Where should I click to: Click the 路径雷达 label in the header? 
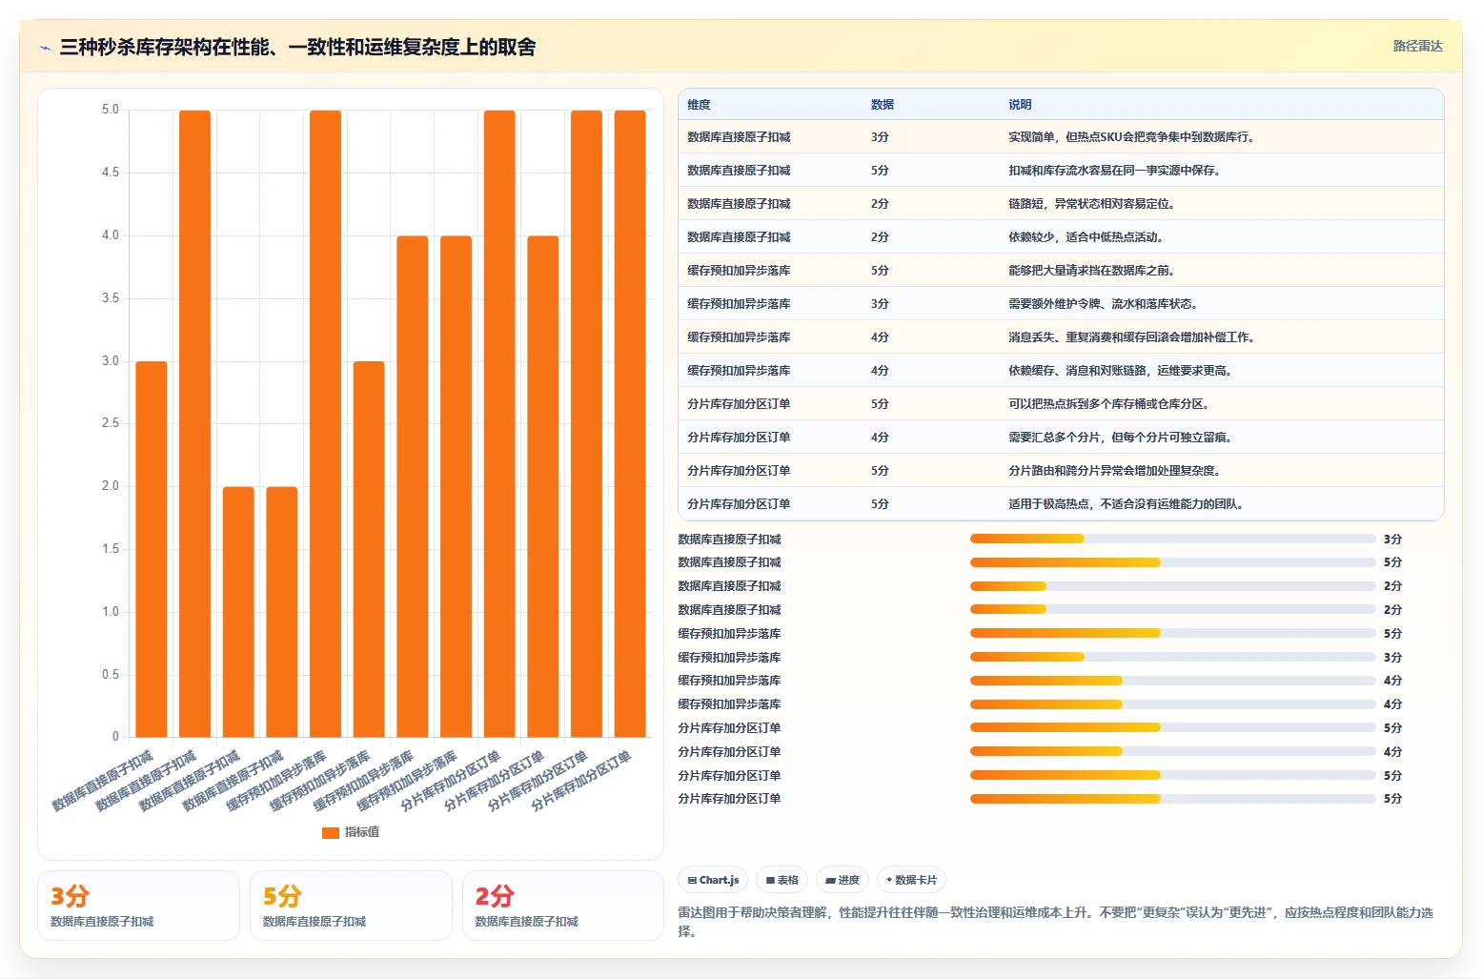(1417, 46)
